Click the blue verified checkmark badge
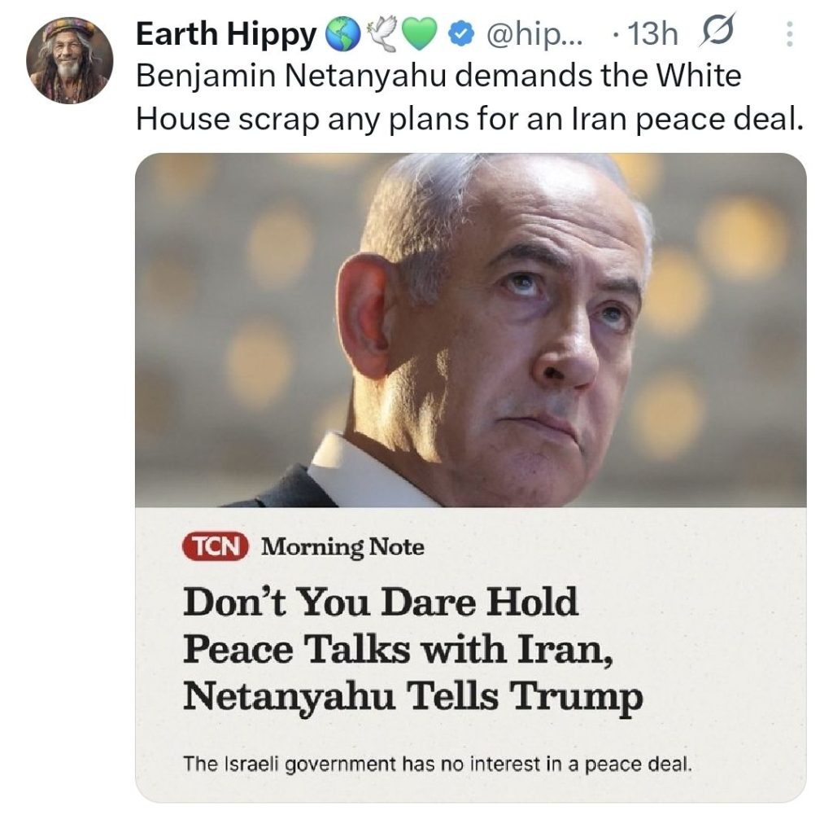Viewport: 833px width, 824px height. point(460,34)
